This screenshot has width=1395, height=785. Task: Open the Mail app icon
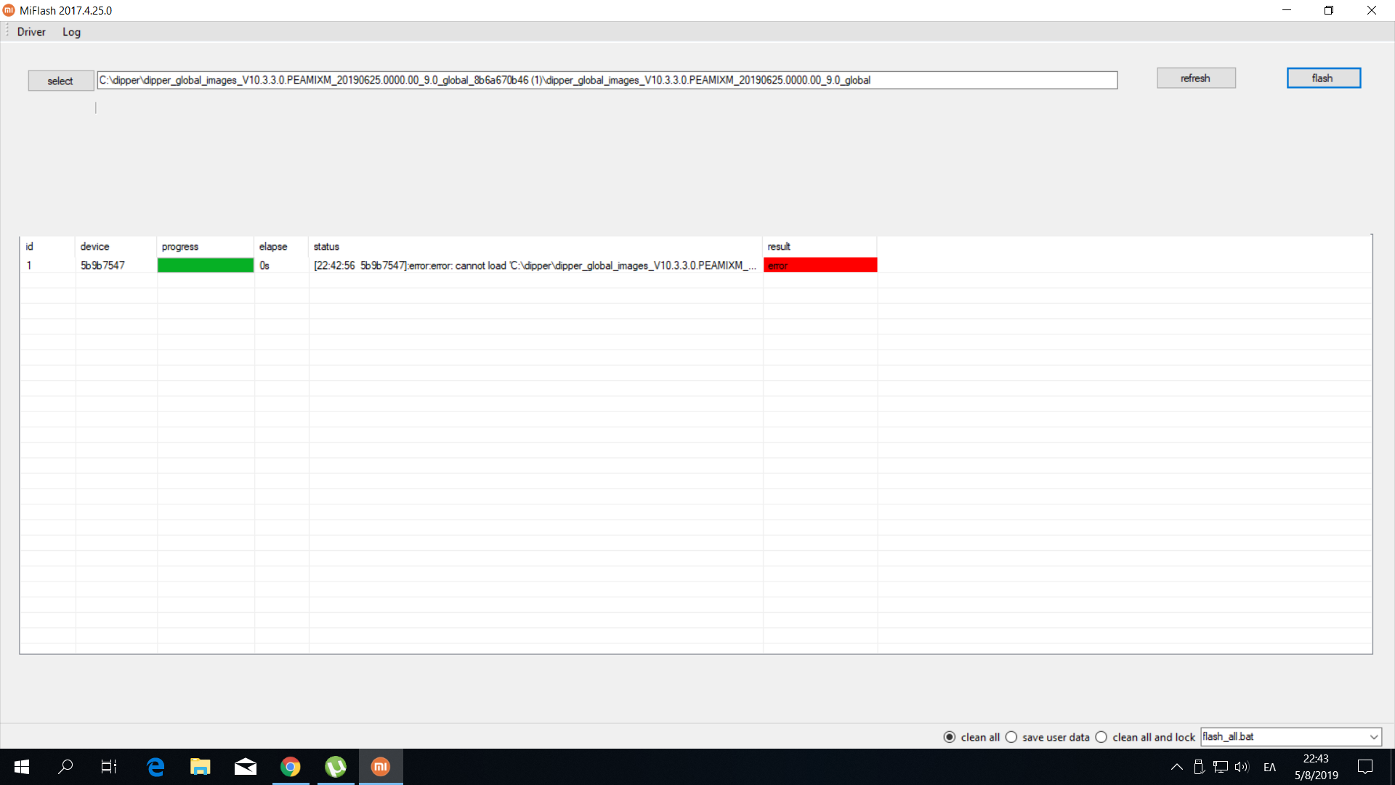(x=245, y=767)
